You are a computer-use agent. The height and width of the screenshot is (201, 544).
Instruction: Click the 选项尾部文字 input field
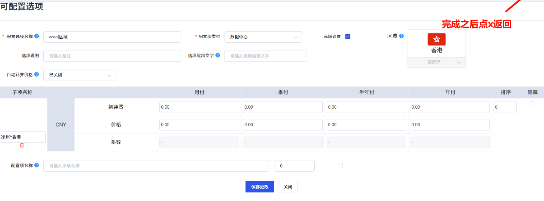(265, 56)
